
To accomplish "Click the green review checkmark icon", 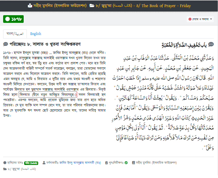I will coord(126,163).
